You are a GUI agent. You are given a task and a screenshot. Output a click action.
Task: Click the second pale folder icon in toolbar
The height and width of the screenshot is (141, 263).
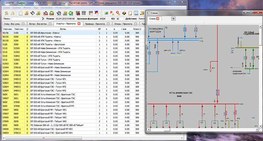[12, 13]
